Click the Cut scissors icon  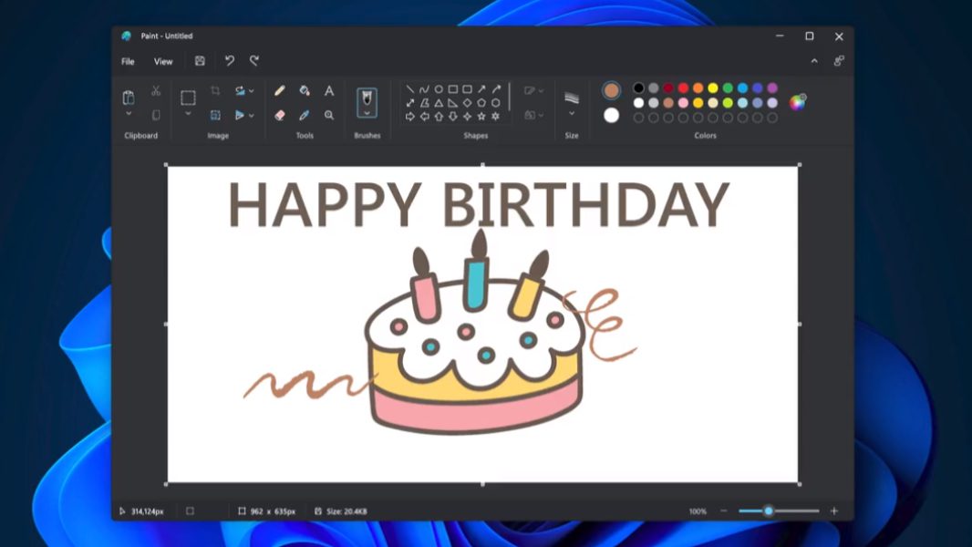156,91
